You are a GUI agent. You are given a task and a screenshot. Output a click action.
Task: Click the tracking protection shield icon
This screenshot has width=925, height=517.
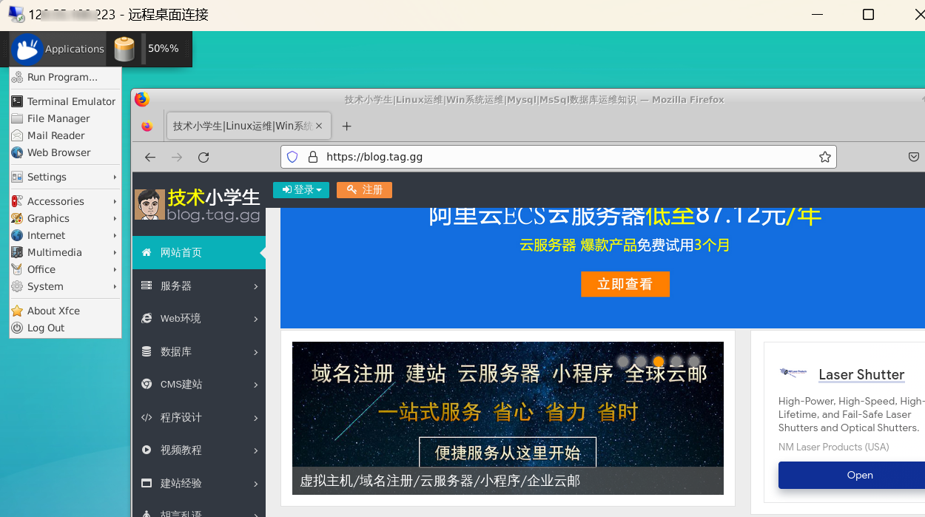[292, 157]
